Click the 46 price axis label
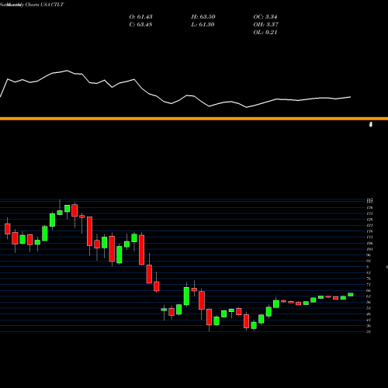The height and width of the screenshot is (388, 388). point(369,314)
